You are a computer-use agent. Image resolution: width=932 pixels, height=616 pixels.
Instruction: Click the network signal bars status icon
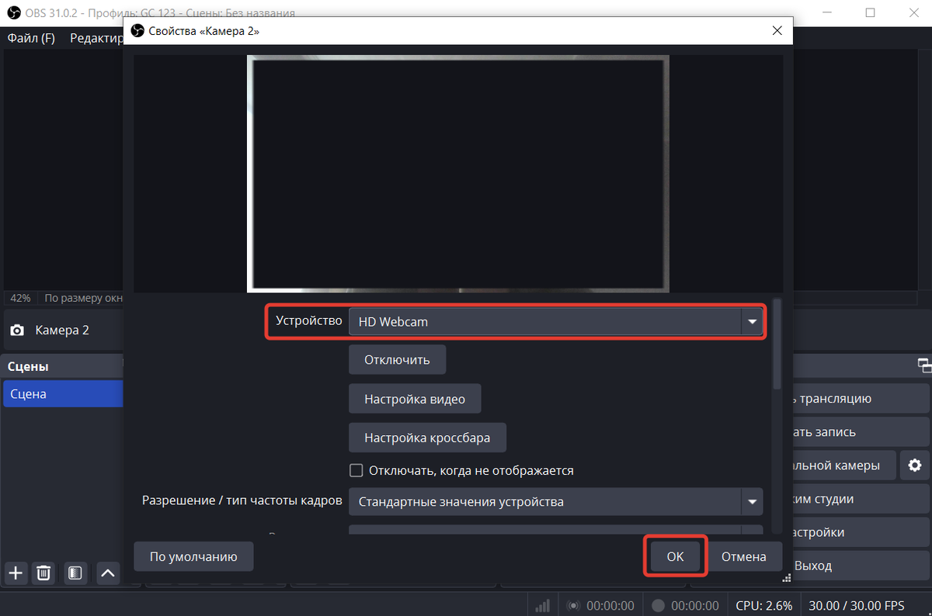[543, 605]
